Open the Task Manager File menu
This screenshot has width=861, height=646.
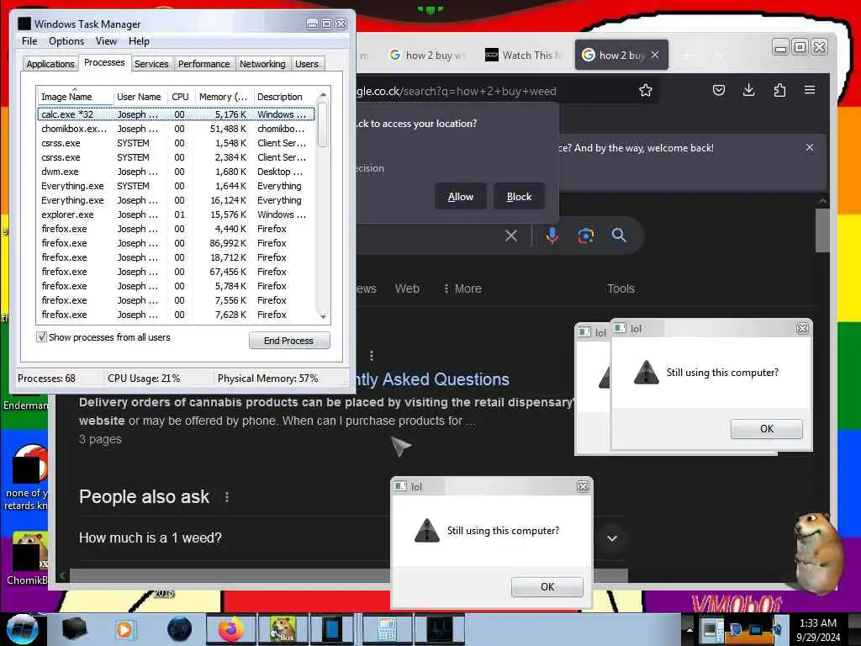point(29,41)
